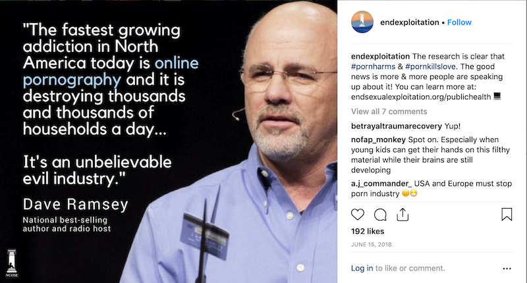Like the post with the heart icon
Image resolution: width=527 pixels, height=283 pixels.
[x=358, y=215]
